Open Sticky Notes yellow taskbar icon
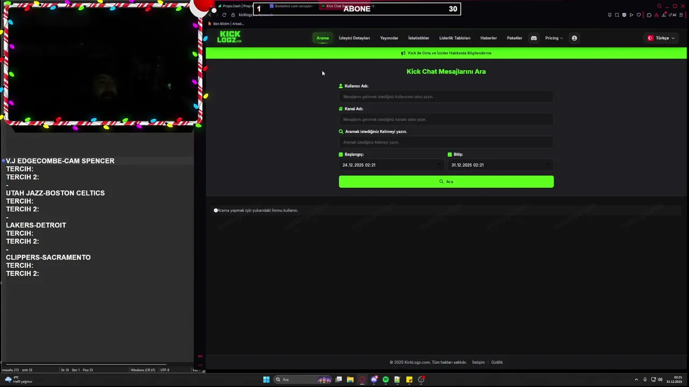This screenshot has width=689, height=387. click(x=409, y=379)
